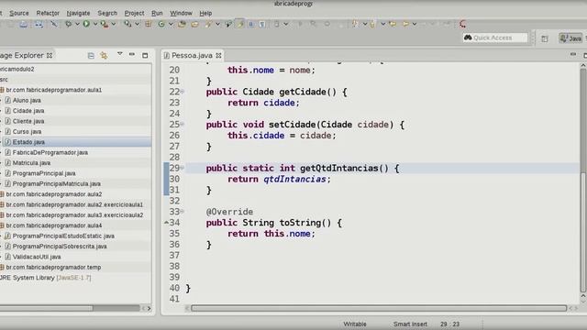Close the Package Explorer tab

[x=50, y=55]
